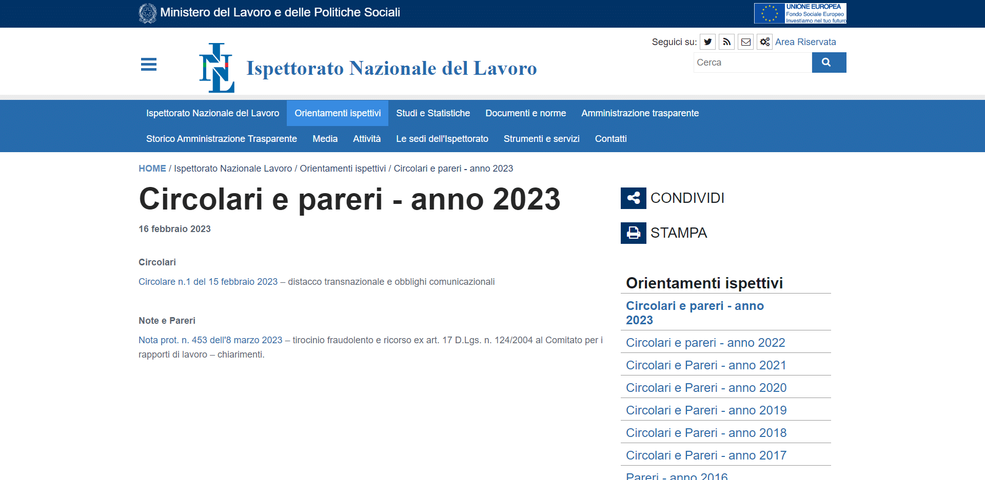The width and height of the screenshot is (985, 480).
Task: Open the email contact icon
Action: [745, 41]
